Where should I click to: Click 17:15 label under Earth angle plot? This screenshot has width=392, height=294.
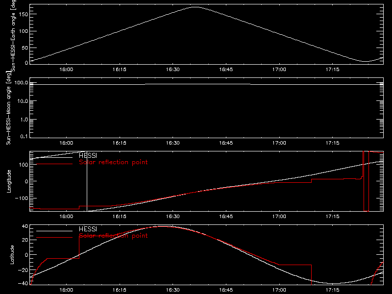pos(333,70)
